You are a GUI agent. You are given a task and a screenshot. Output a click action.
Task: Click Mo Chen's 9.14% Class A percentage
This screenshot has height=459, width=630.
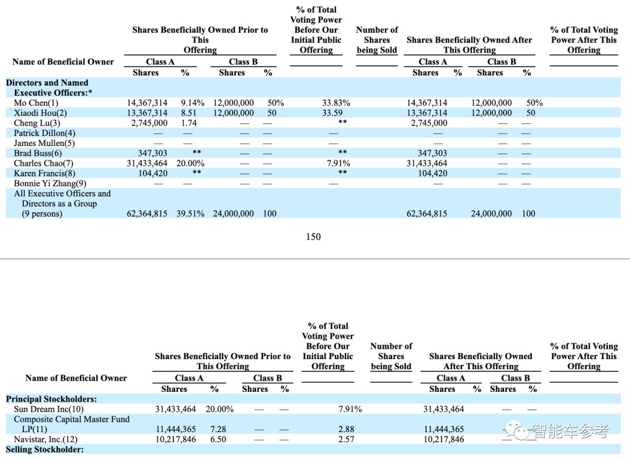click(192, 103)
